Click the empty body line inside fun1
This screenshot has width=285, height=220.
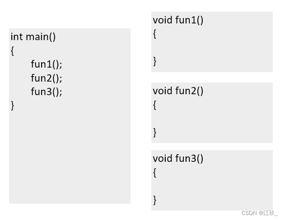click(x=211, y=47)
